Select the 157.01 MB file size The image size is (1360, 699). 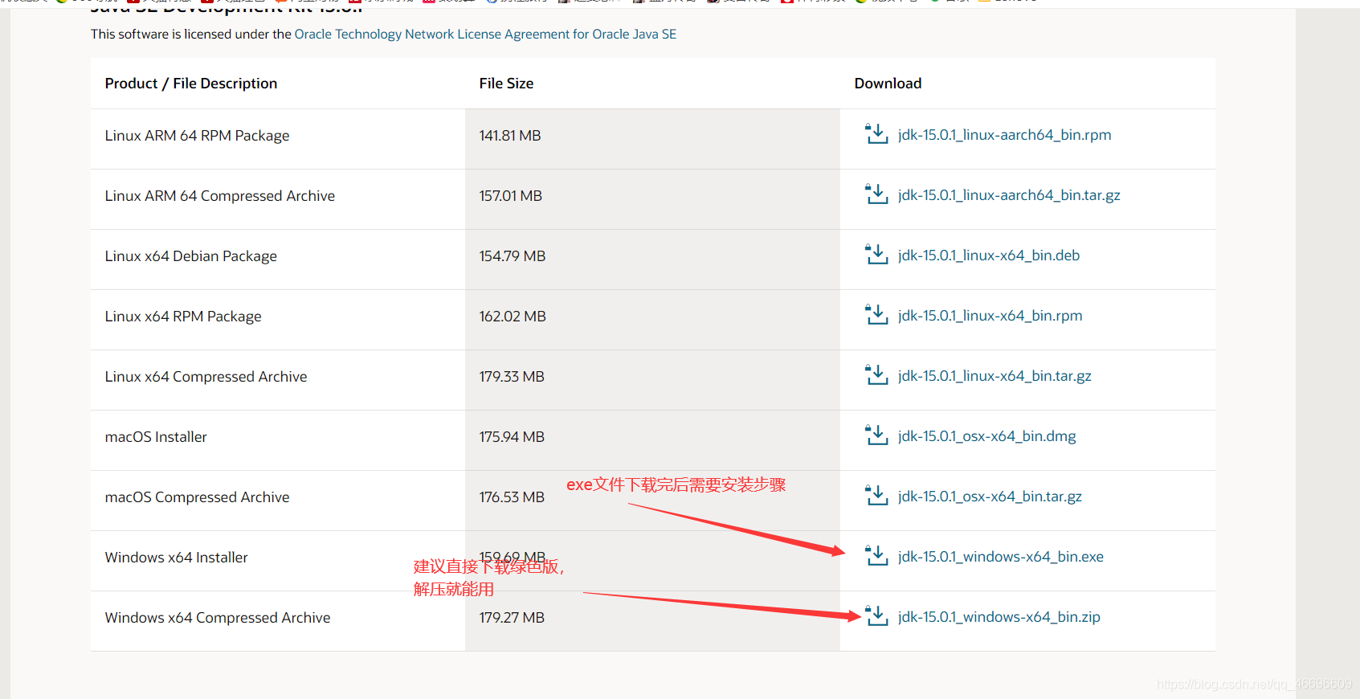tap(511, 196)
